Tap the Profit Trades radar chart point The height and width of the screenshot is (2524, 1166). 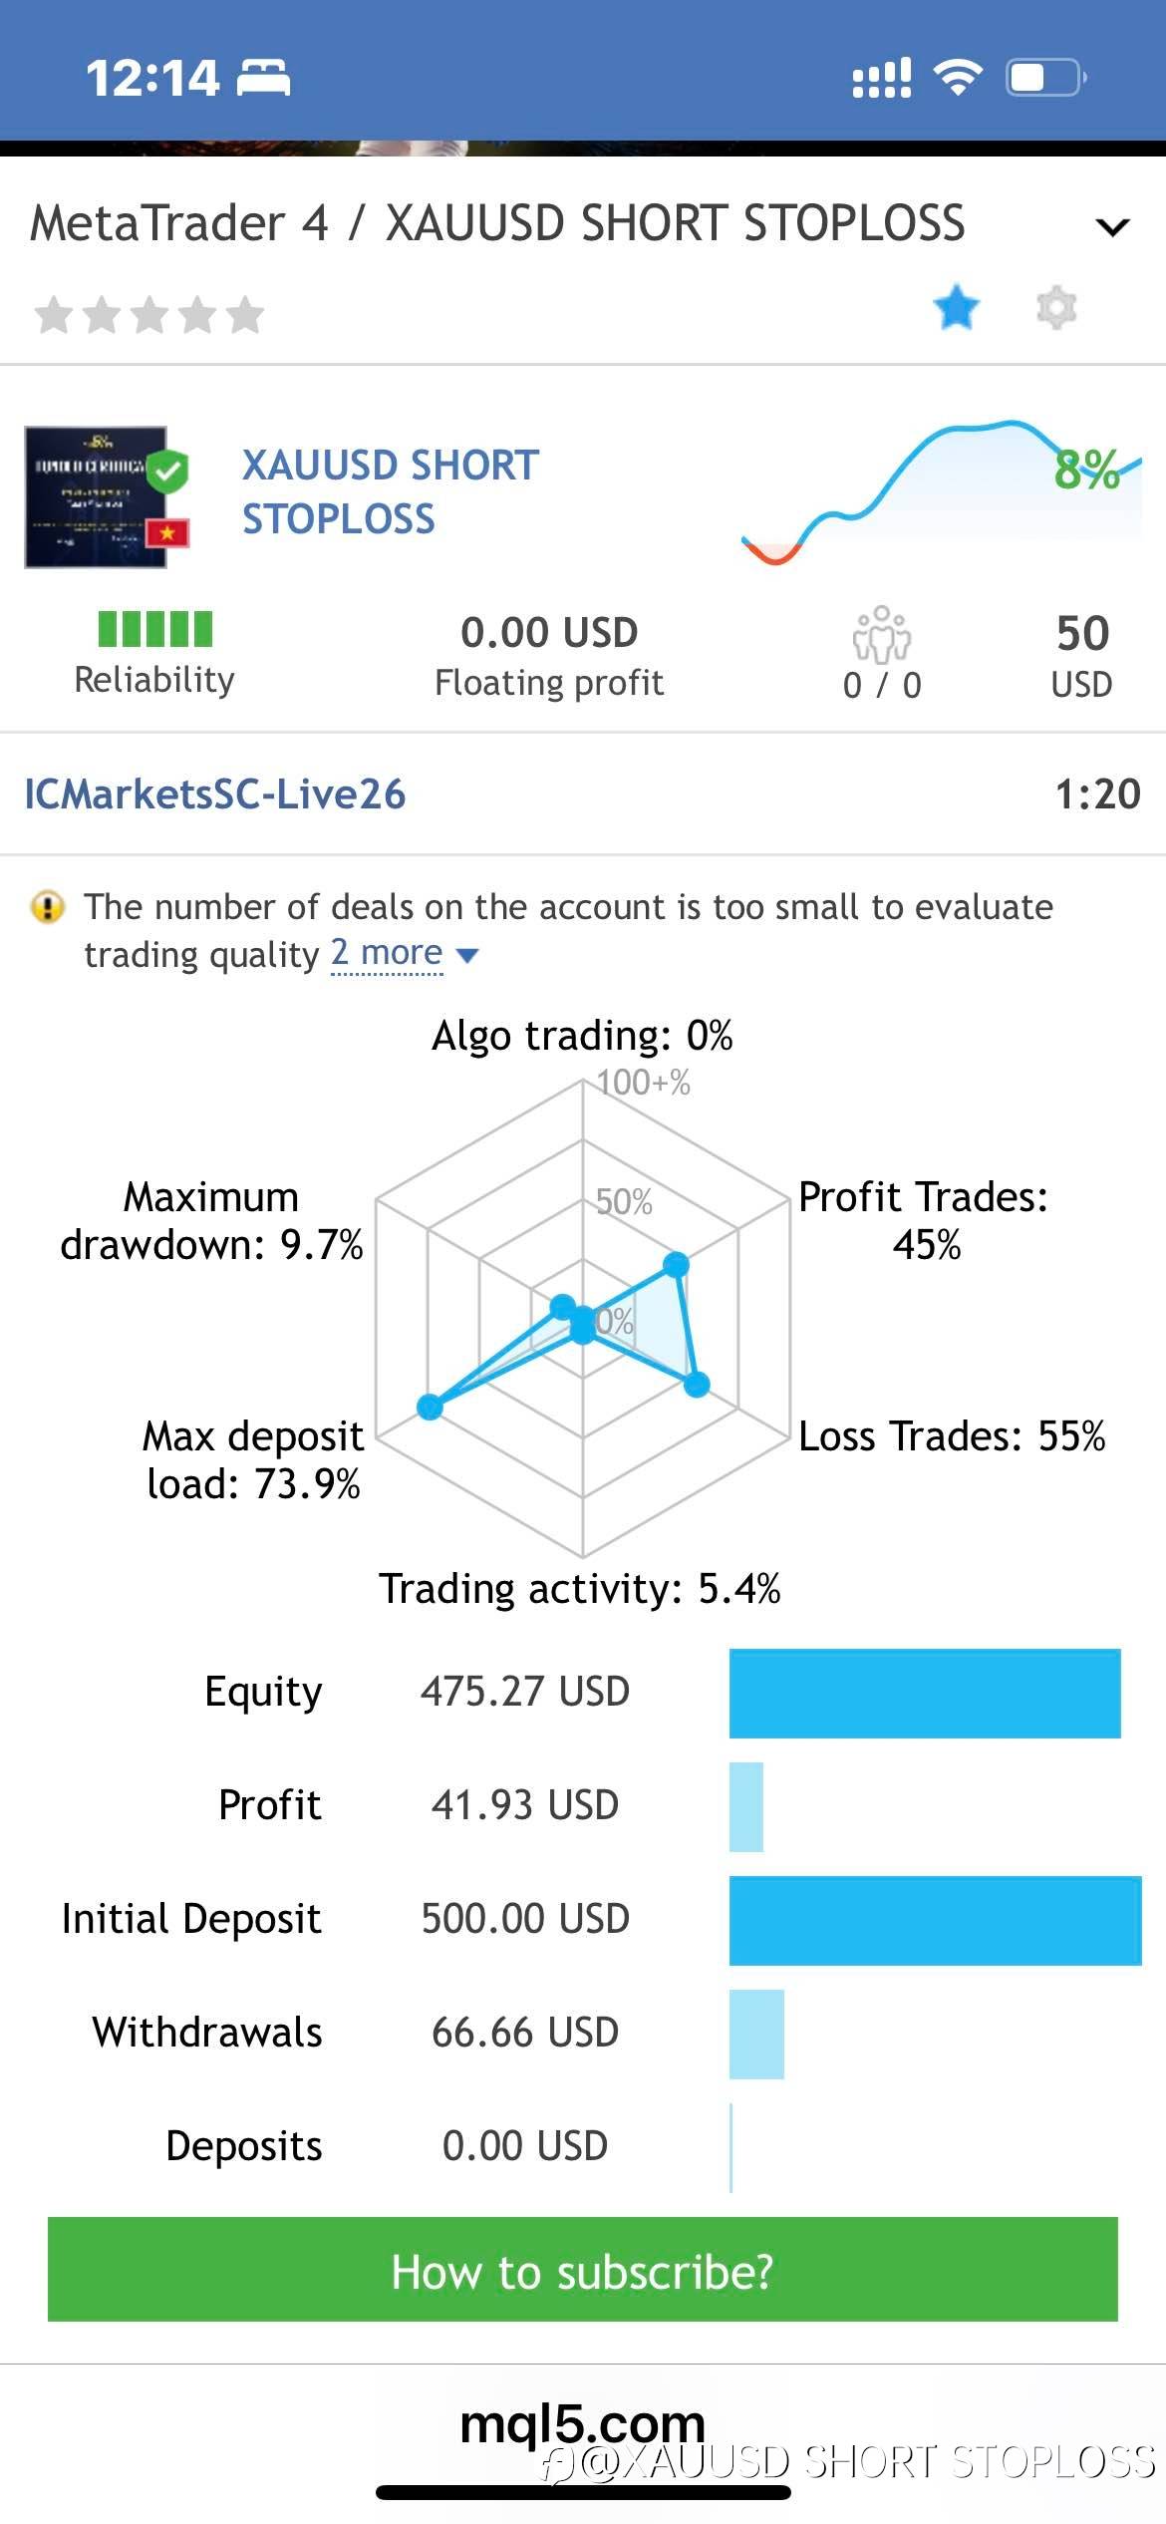(x=676, y=1264)
